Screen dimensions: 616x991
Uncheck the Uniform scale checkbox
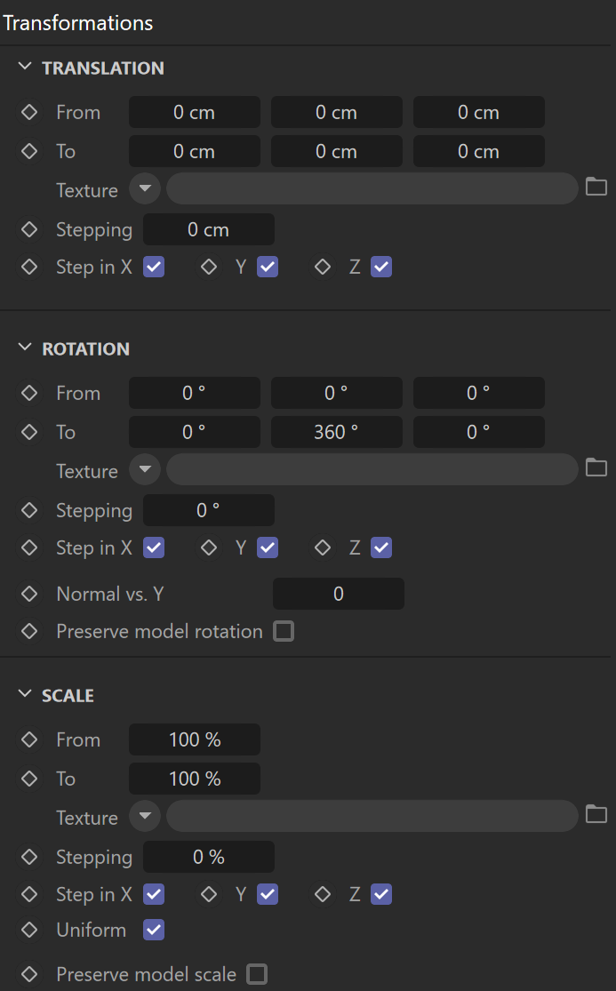tap(154, 930)
